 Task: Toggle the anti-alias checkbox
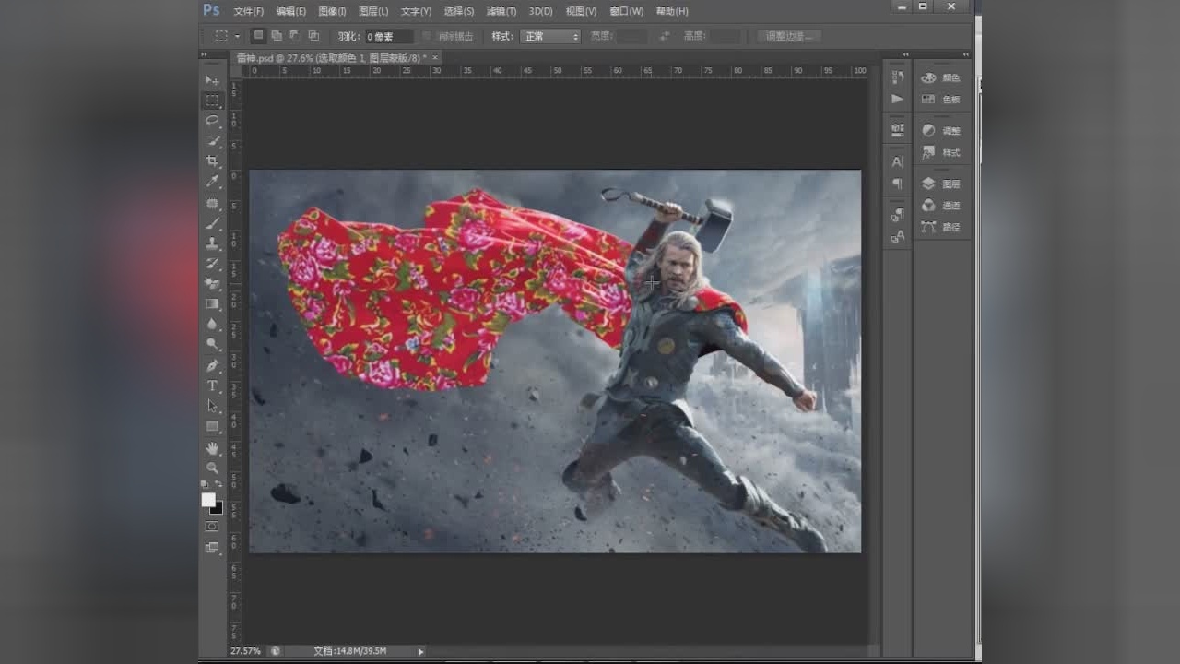click(427, 36)
